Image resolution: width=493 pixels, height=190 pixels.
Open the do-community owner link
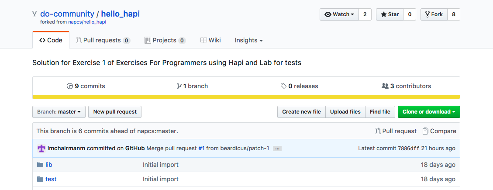pos(67,14)
